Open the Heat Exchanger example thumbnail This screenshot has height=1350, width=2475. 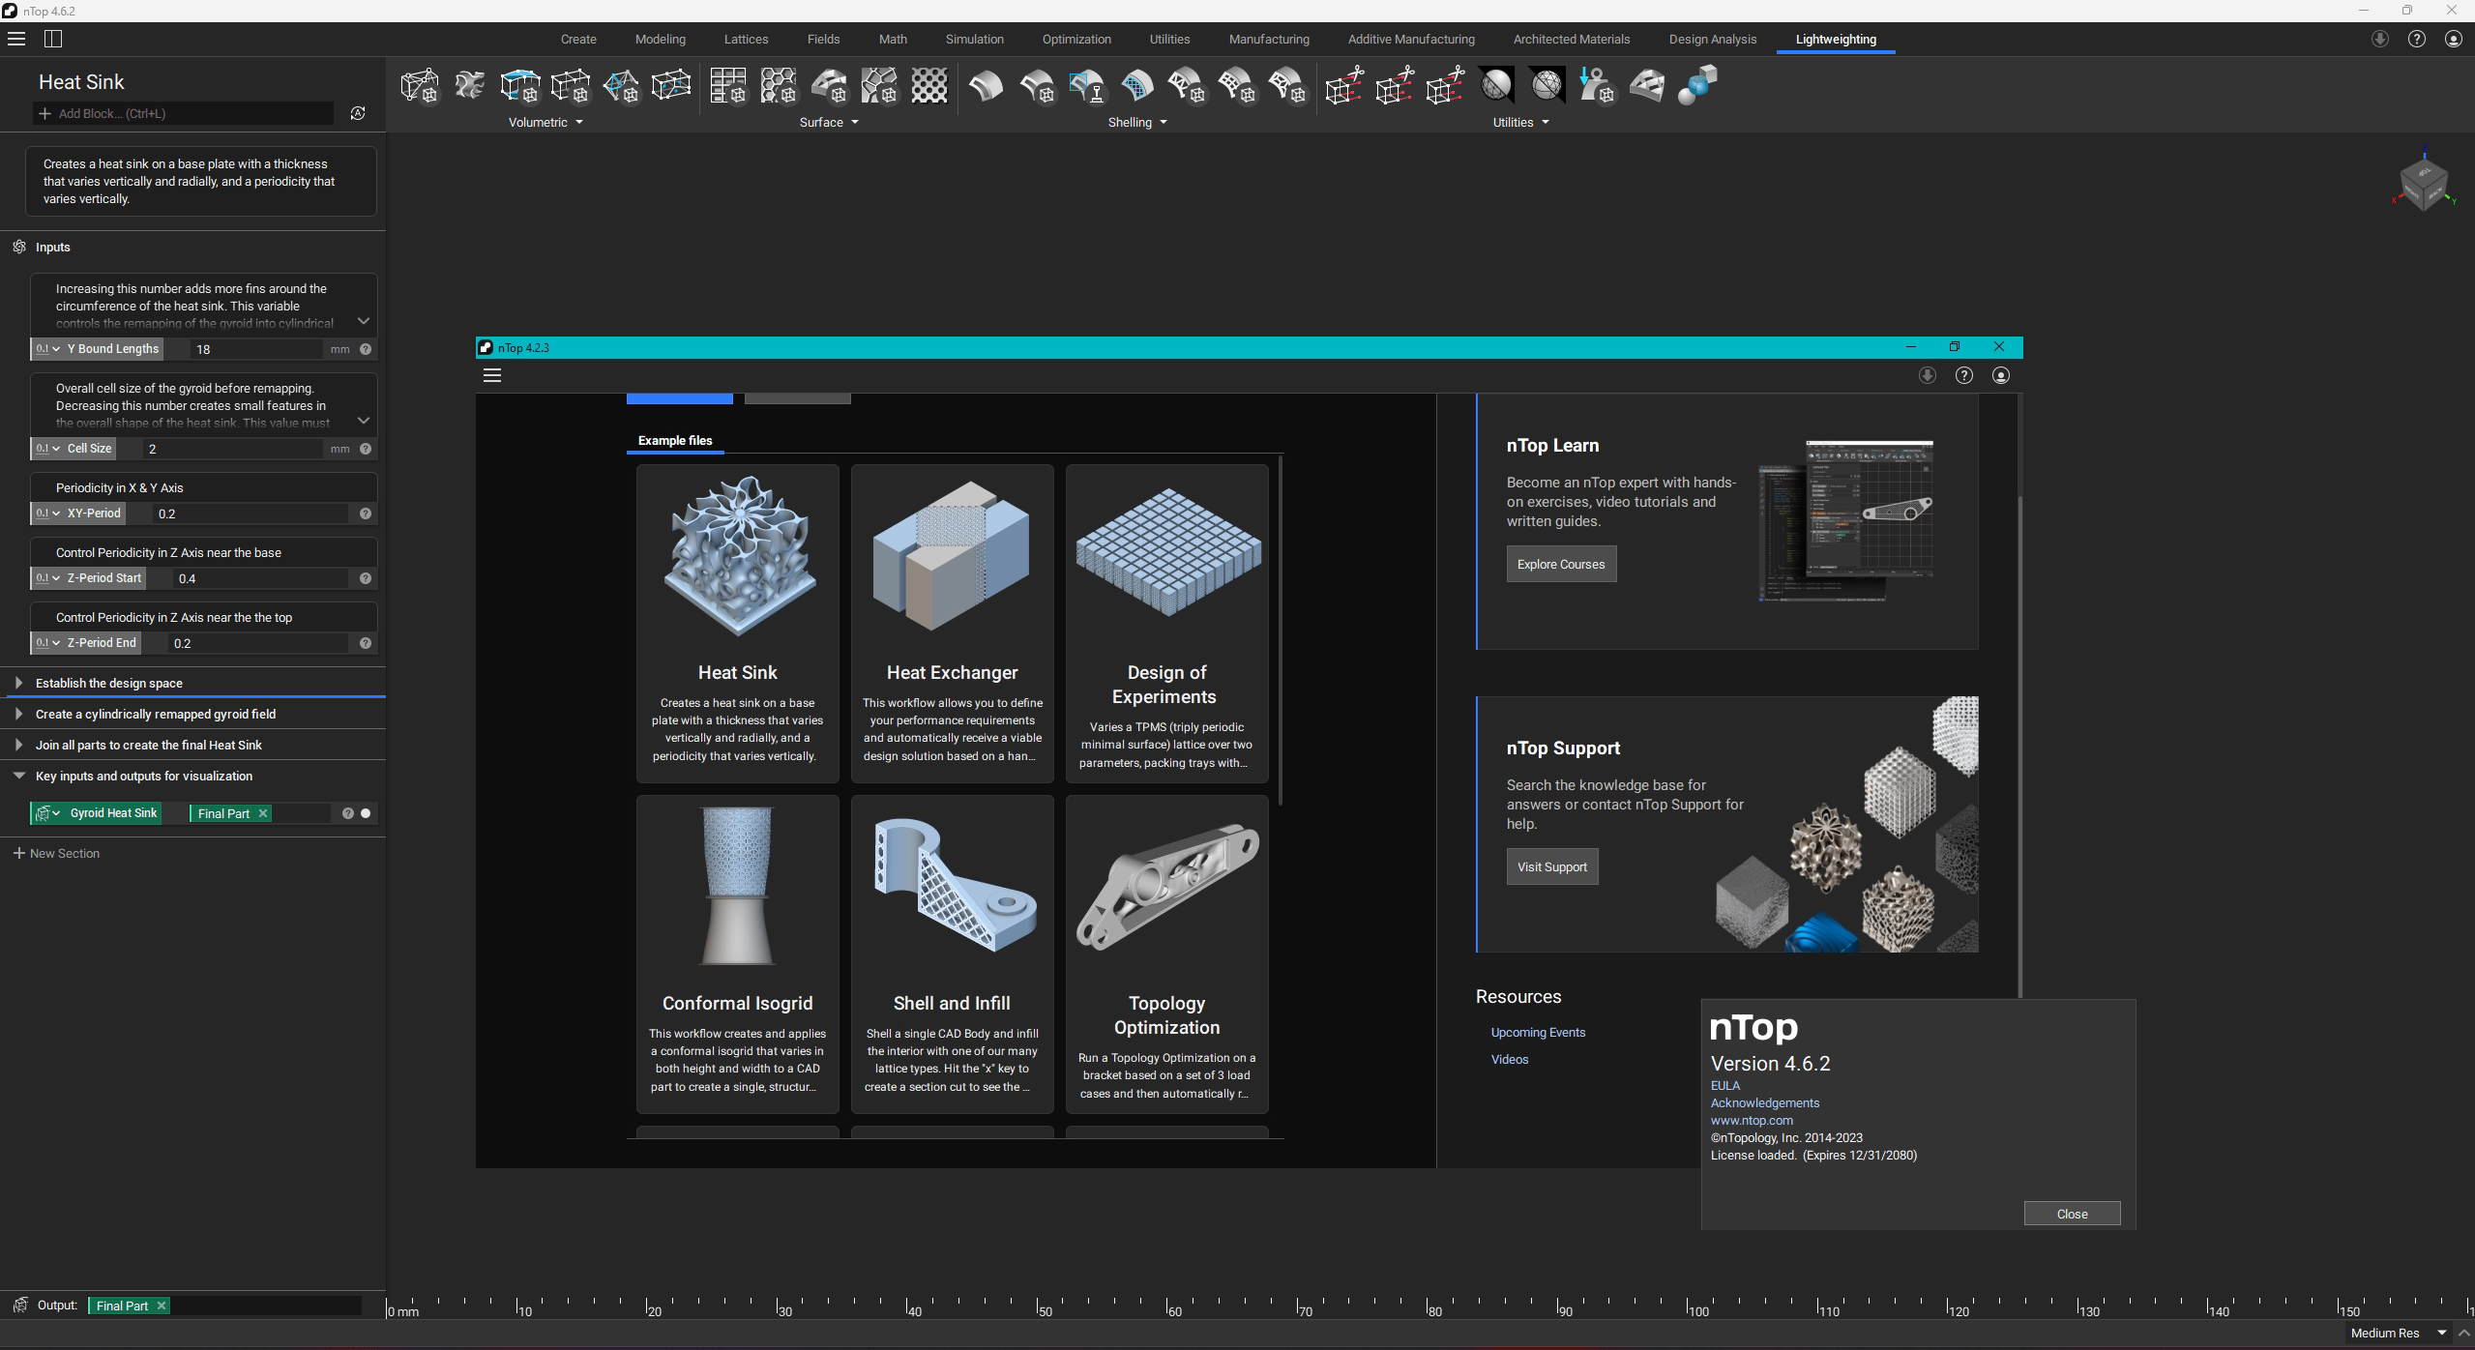click(952, 556)
